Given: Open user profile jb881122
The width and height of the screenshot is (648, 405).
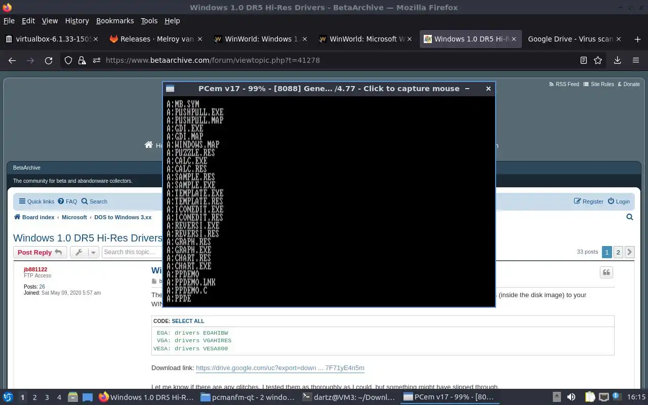Looking at the screenshot, I should click(35, 269).
